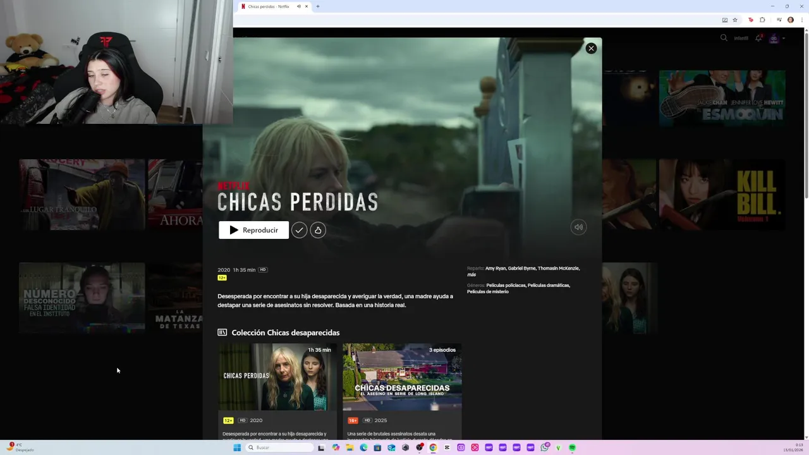This screenshot has height=455, width=809.
Task: Select Un Lugar Tranquilo thumbnail
Action: 82,194
